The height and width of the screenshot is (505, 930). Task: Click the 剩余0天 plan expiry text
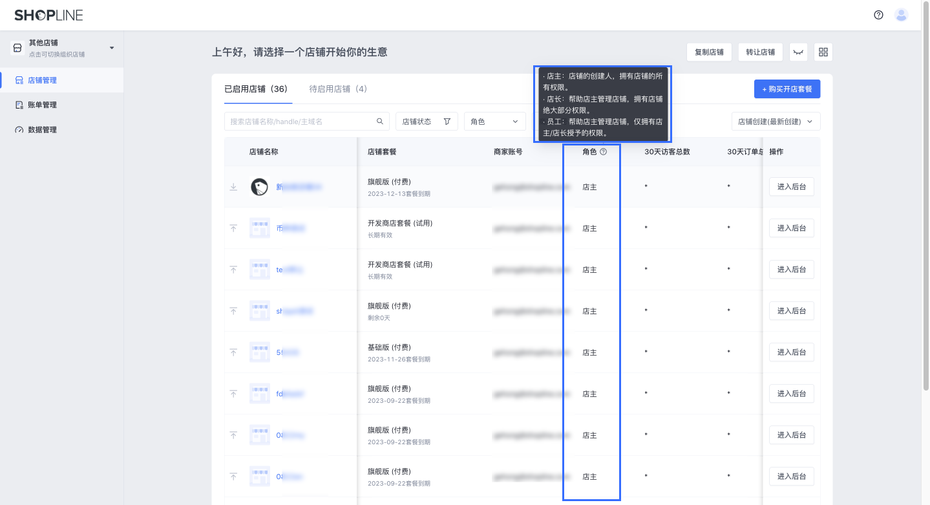[379, 318]
